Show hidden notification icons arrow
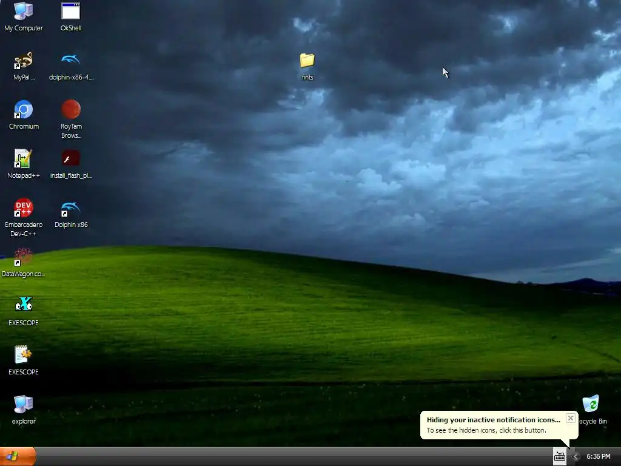 (576, 457)
